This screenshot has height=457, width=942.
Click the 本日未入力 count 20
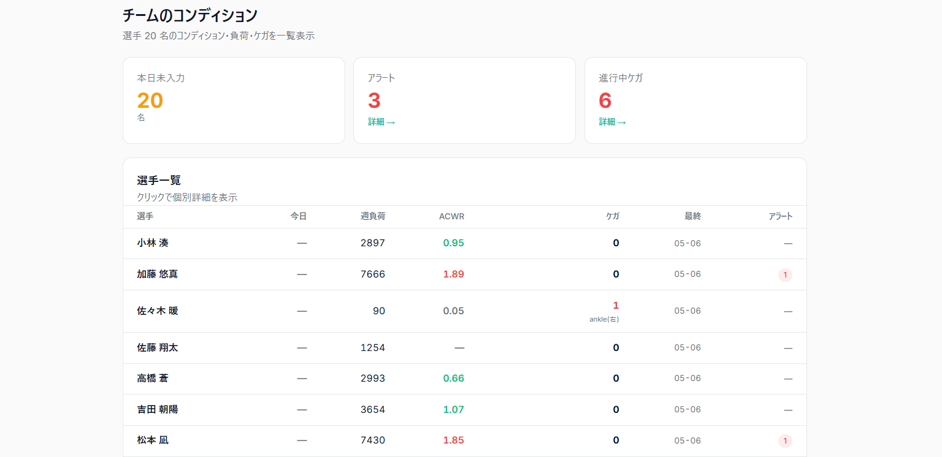pyautogui.click(x=150, y=100)
